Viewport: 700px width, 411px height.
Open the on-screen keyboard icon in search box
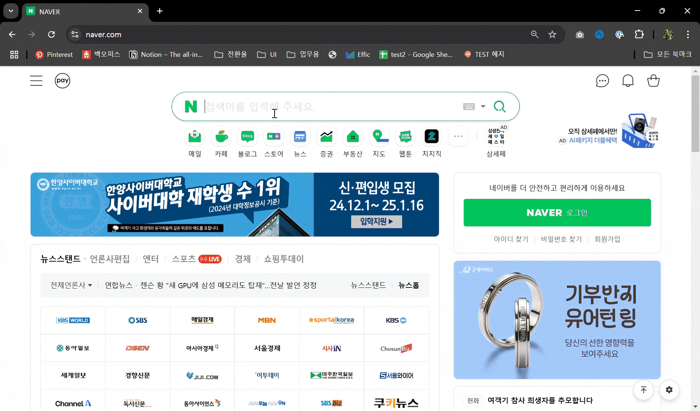pyautogui.click(x=469, y=106)
